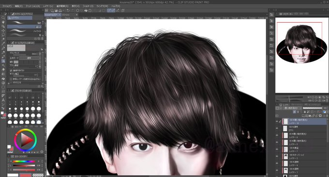Screen dimensions: 329x177
Task: Select the hand Move canvas tool
Action: coord(3,22)
